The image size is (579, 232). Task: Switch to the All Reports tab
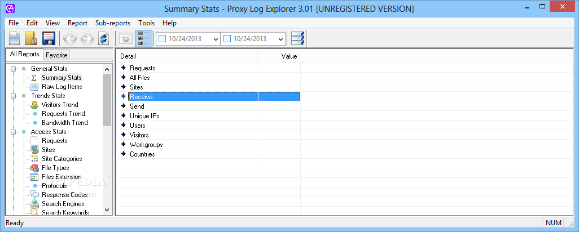(x=24, y=54)
